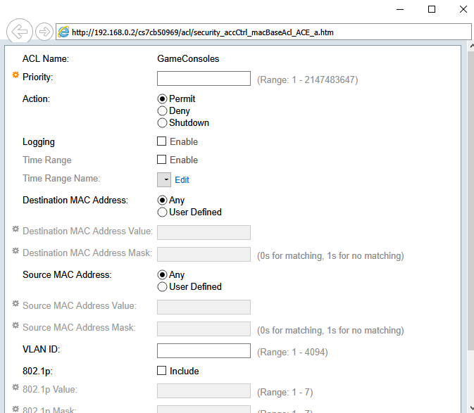Screen dimensions: 474x413
Task: Set Source MAC Address to User Defined
Action: 162,287
